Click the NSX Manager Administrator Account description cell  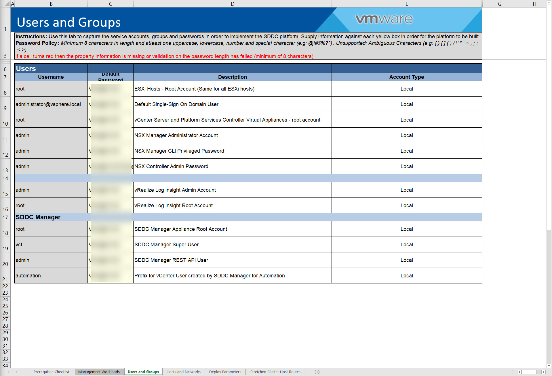tap(232, 135)
